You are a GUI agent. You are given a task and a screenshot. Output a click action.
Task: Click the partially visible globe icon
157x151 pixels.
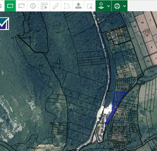coord(0,6)
